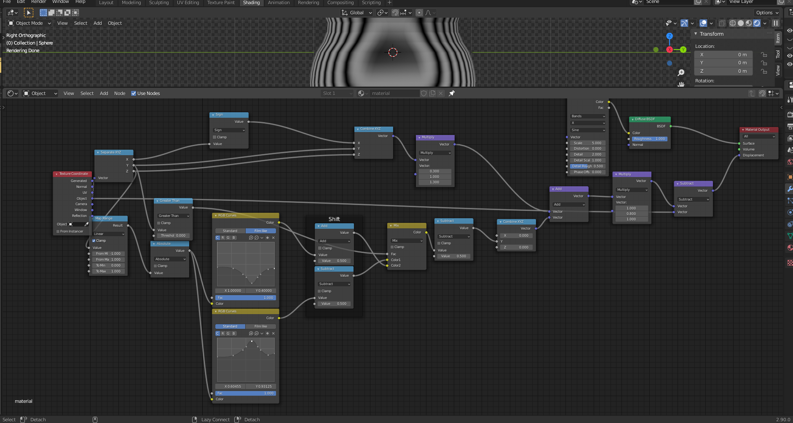Toggle fake user shield icon for material
793x423 pixels.
424,93
